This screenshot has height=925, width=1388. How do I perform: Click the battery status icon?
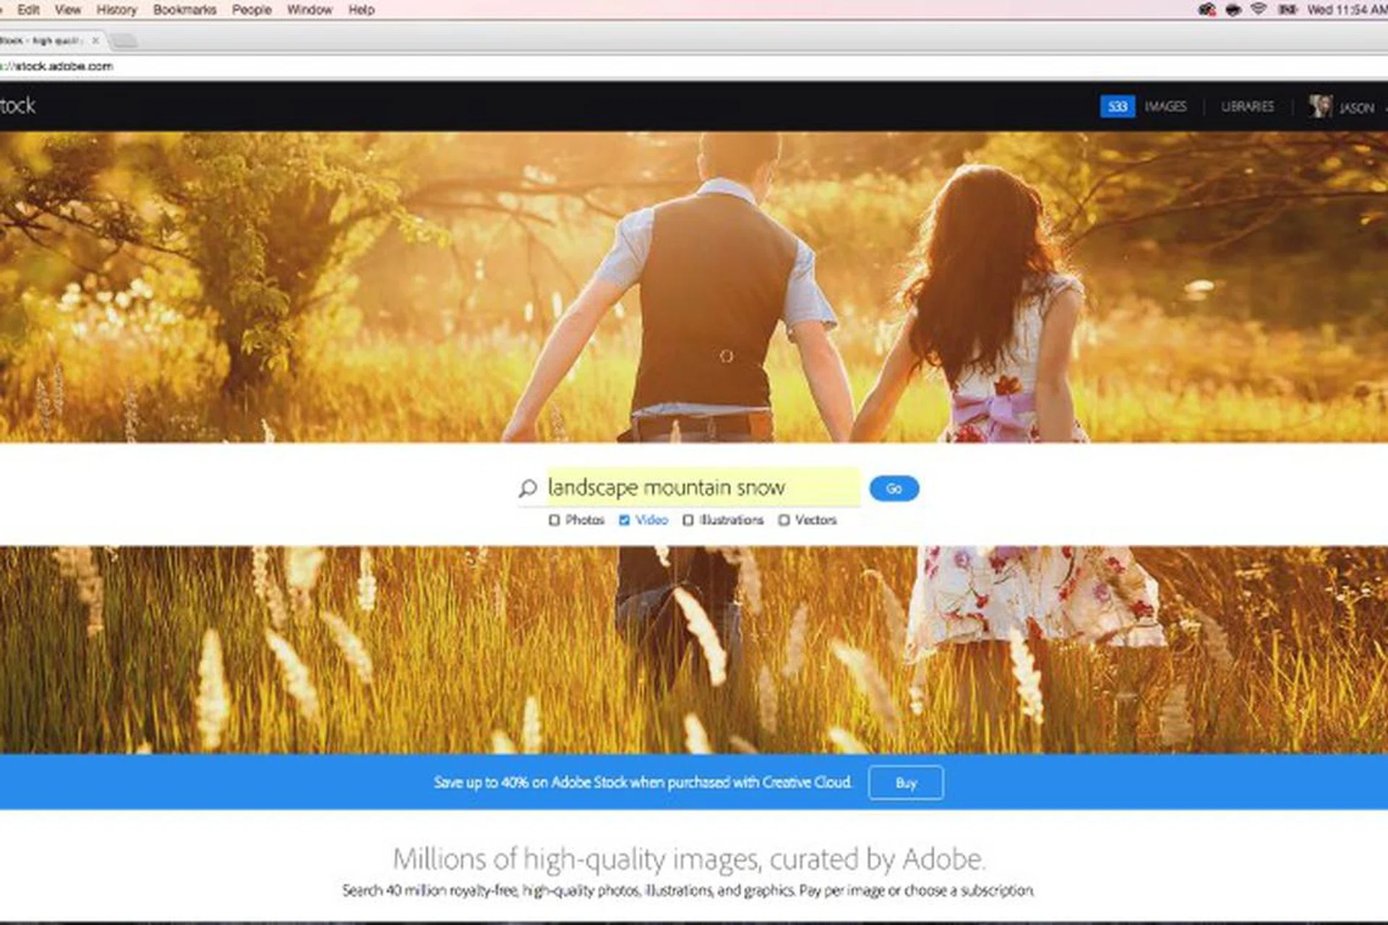1286,9
